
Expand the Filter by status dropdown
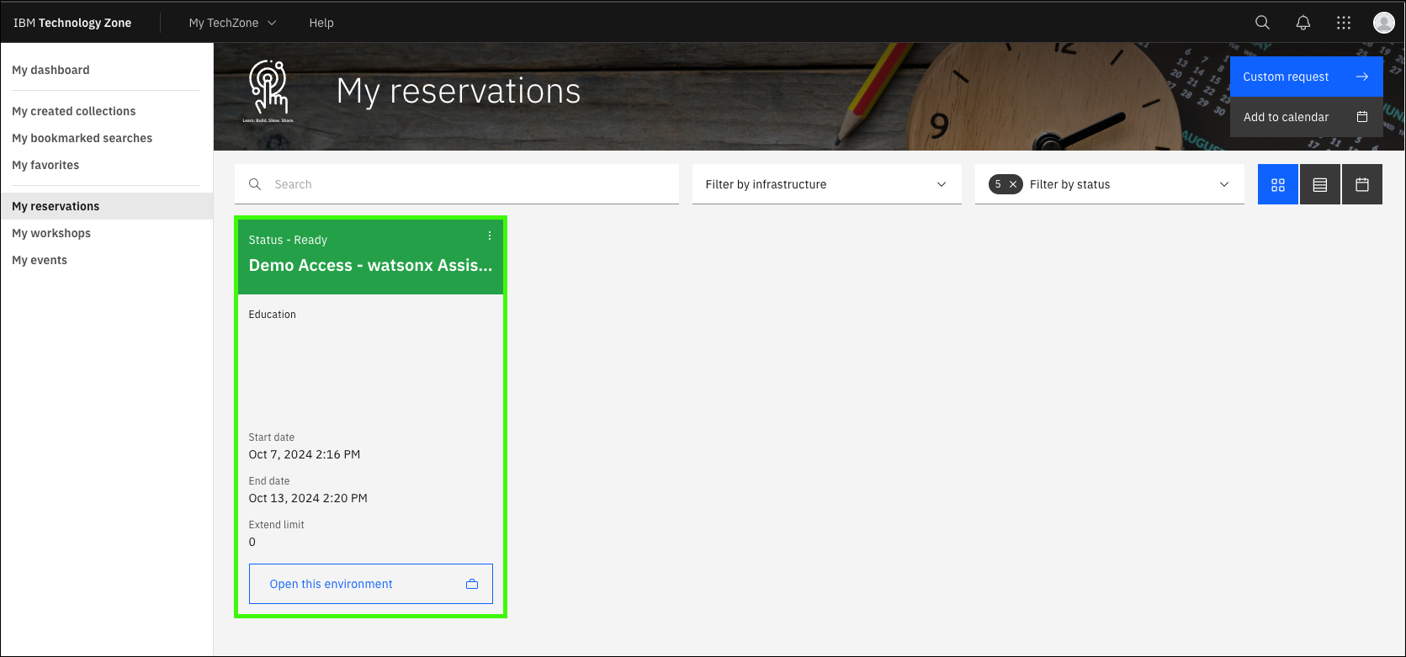pyautogui.click(x=1127, y=184)
